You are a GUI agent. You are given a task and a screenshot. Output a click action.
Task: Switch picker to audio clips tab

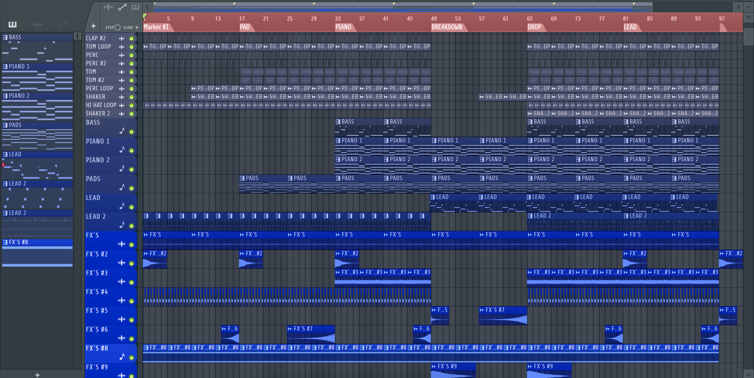[37, 24]
